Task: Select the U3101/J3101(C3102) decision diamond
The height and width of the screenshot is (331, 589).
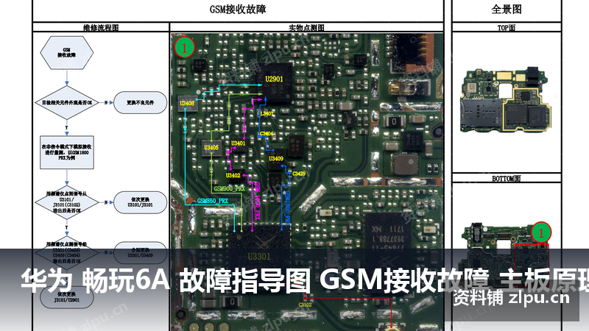Action: (x=67, y=203)
